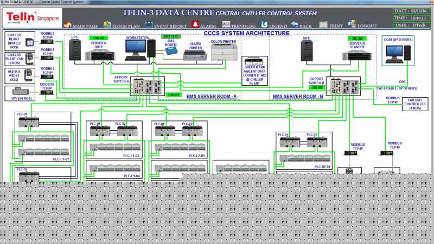Log out via the Logout icon
The height and width of the screenshot is (244, 434).
point(352,24)
